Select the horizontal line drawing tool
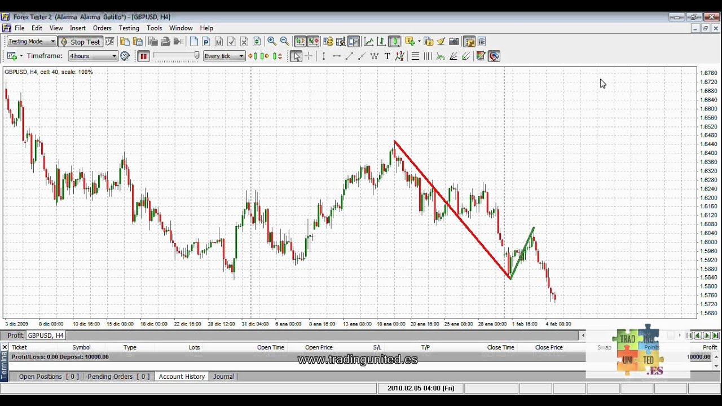722x406 pixels. pyautogui.click(x=337, y=56)
